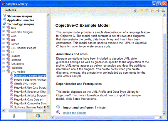Image resolution: width=168 pixels, height=121 pixels.
Task: Expand the Publishing tree node
Action: click(4, 67)
